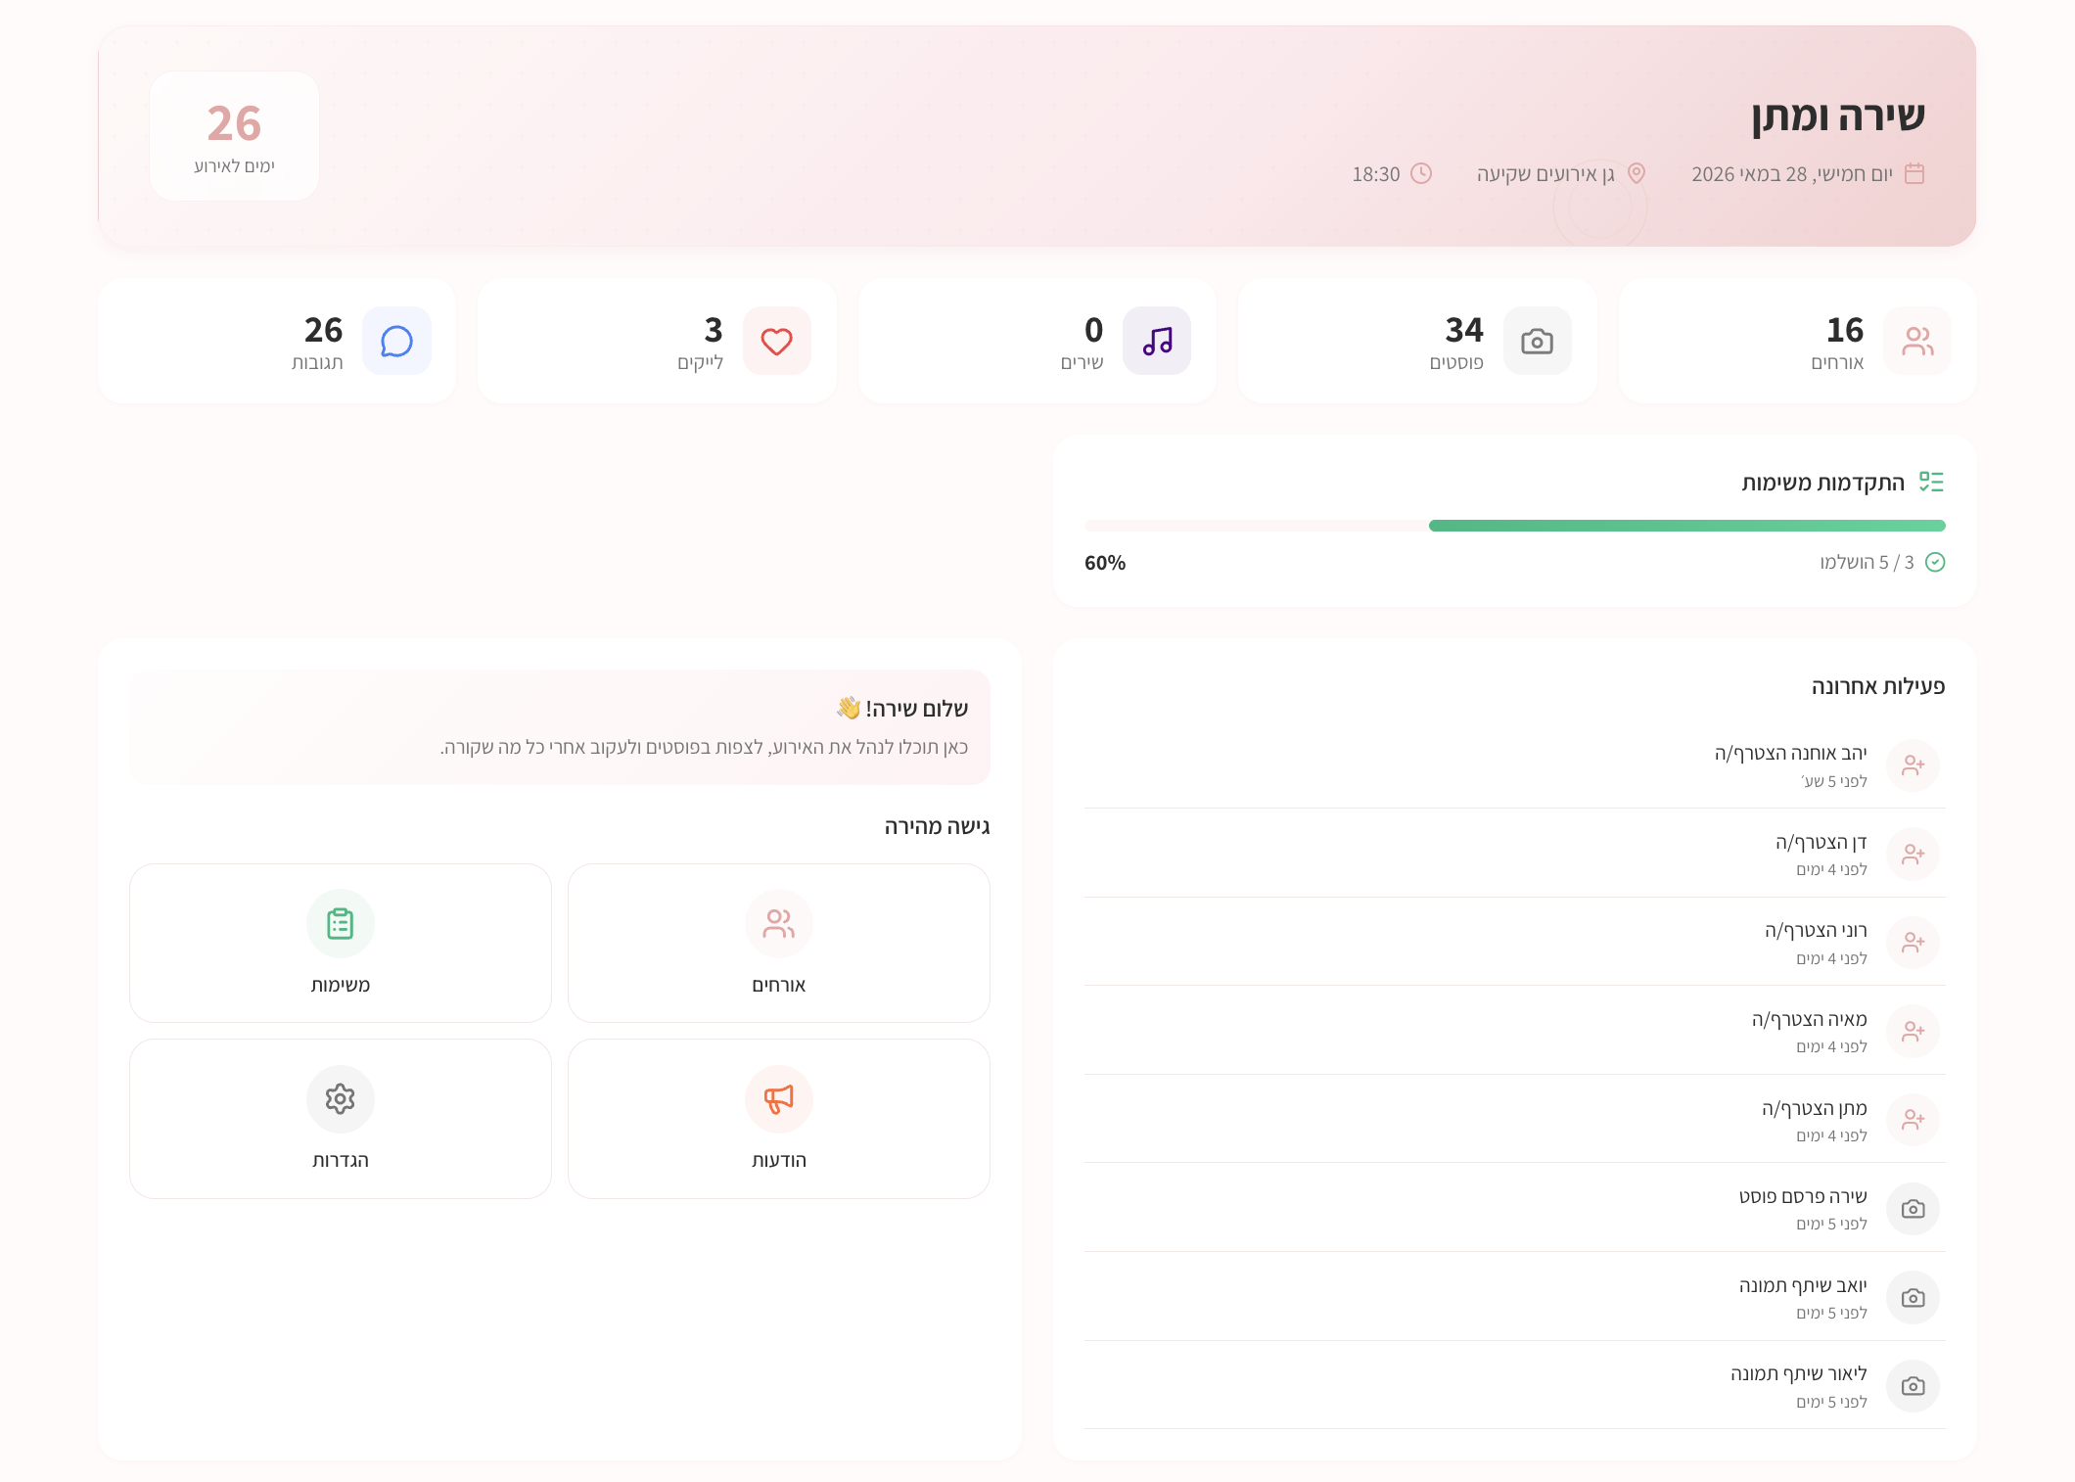Click the likes (לייקים) heart icon
This screenshot has height=1482, width=2075.
pyautogui.click(x=777, y=341)
